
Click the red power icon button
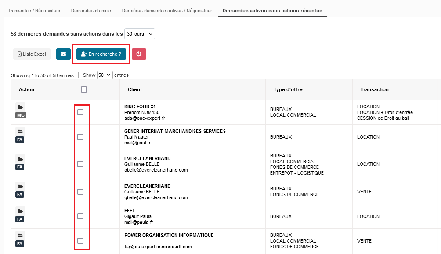pyautogui.click(x=139, y=54)
